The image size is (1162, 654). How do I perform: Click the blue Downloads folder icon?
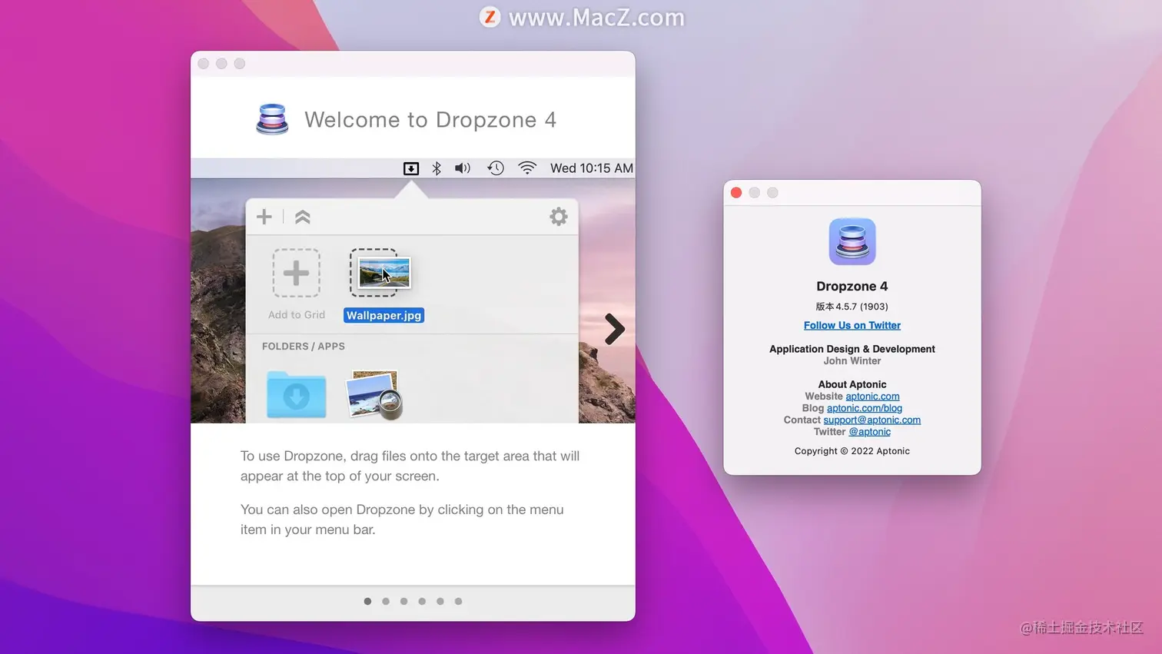click(x=297, y=394)
